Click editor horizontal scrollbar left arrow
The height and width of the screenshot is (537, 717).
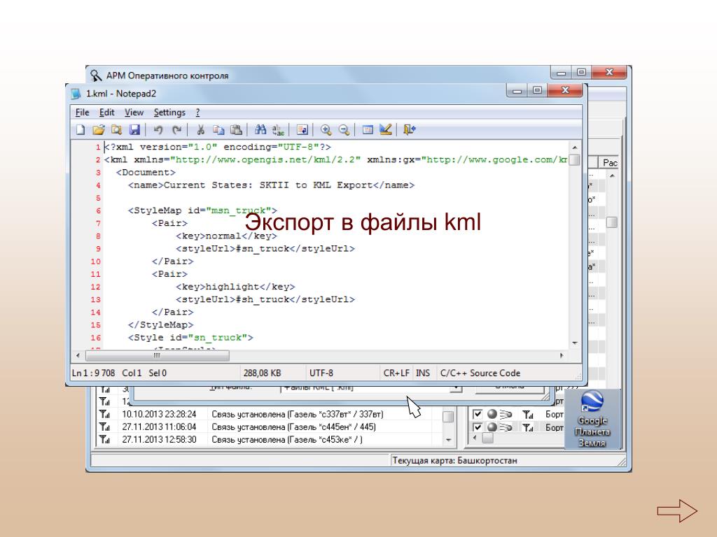[78, 355]
